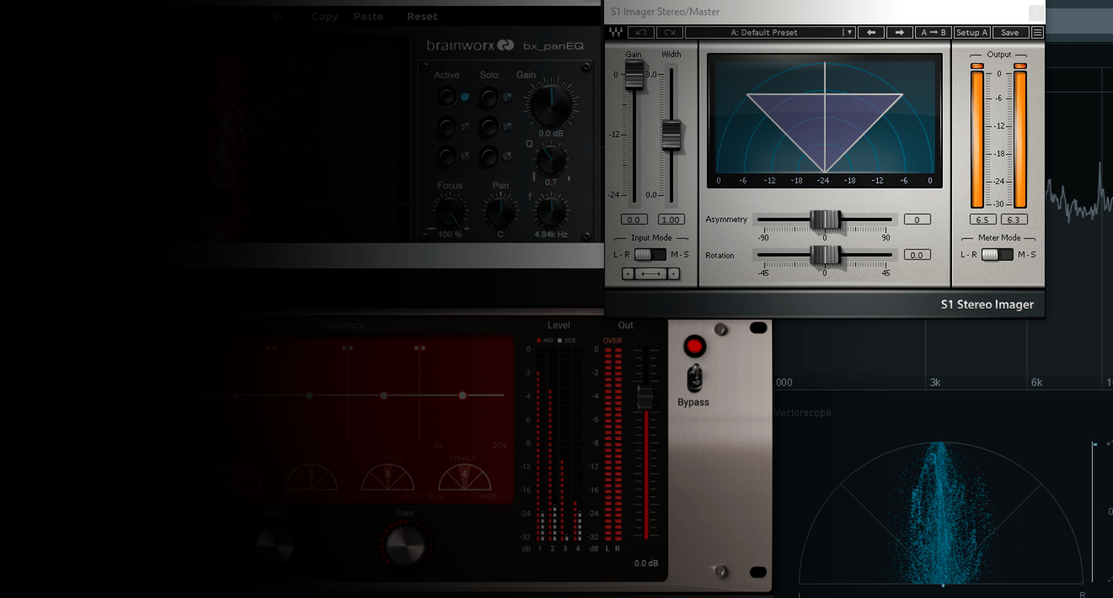
Task: Toggle Meter Mode L-R/M-S switch
Action: pos(997,255)
